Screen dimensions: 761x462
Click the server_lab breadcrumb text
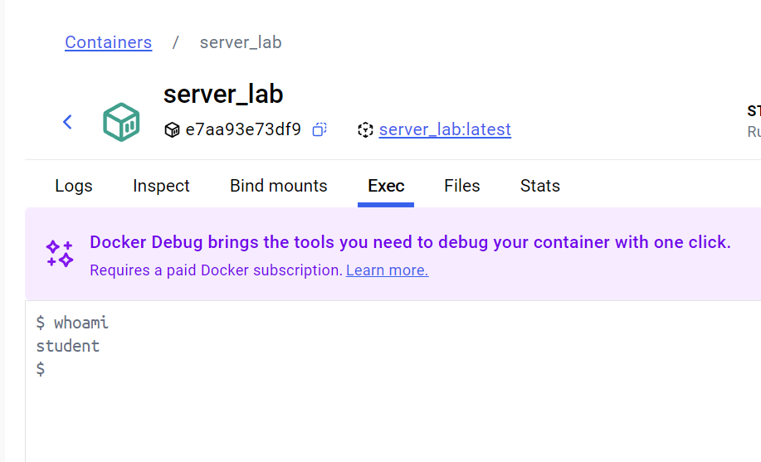point(241,42)
